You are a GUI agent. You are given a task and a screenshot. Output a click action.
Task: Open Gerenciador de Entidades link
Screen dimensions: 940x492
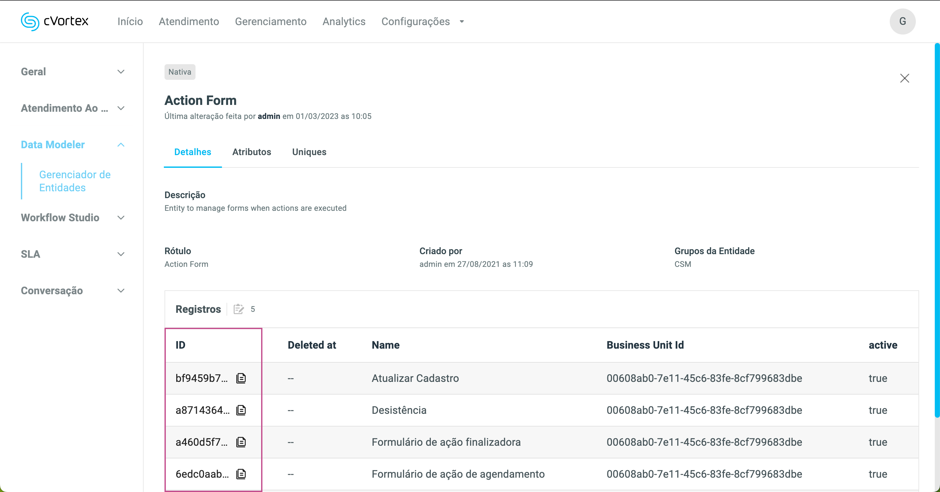[75, 181]
